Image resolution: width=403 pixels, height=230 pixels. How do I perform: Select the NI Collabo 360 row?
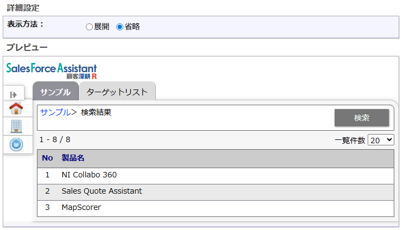89,175
